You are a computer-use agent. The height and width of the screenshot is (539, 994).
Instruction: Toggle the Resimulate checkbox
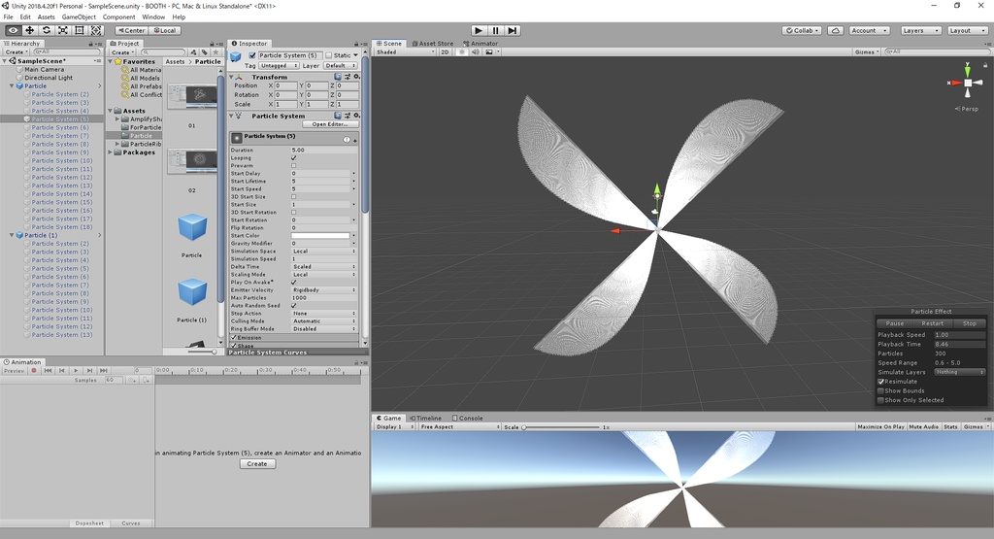point(880,382)
